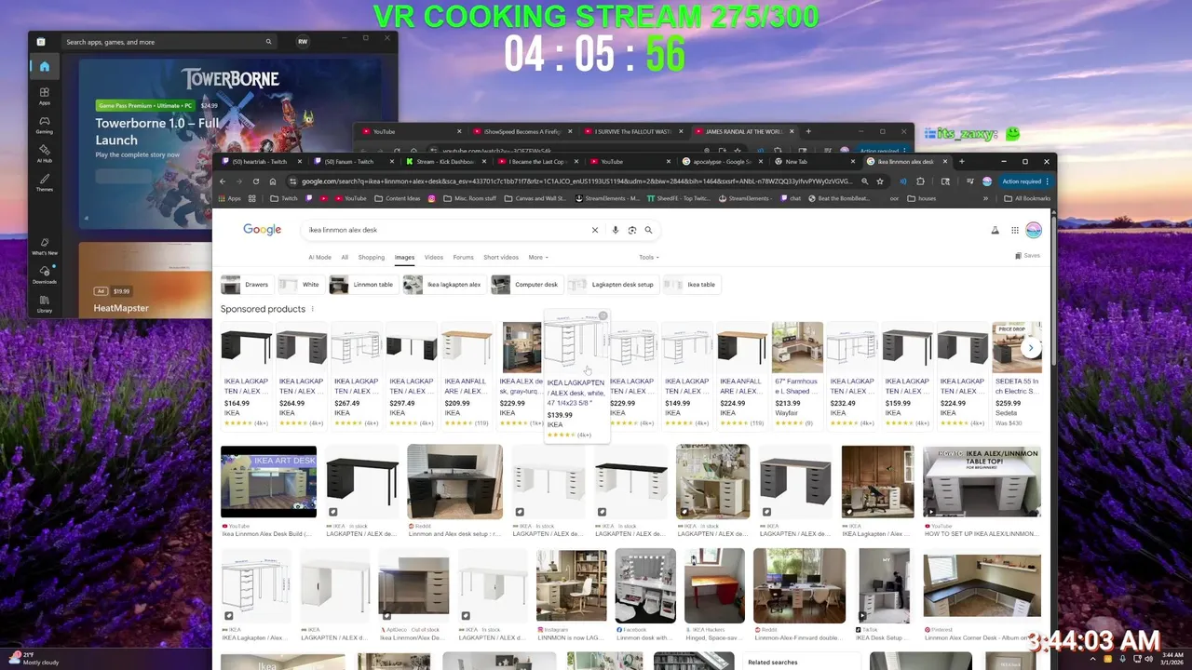Switch to AI Mode search tab
This screenshot has width=1192, height=670.
click(319, 257)
